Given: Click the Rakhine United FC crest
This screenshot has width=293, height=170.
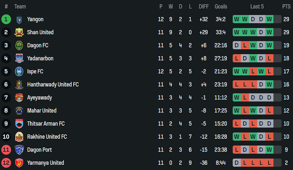Looking at the screenshot, I should pos(19,137).
